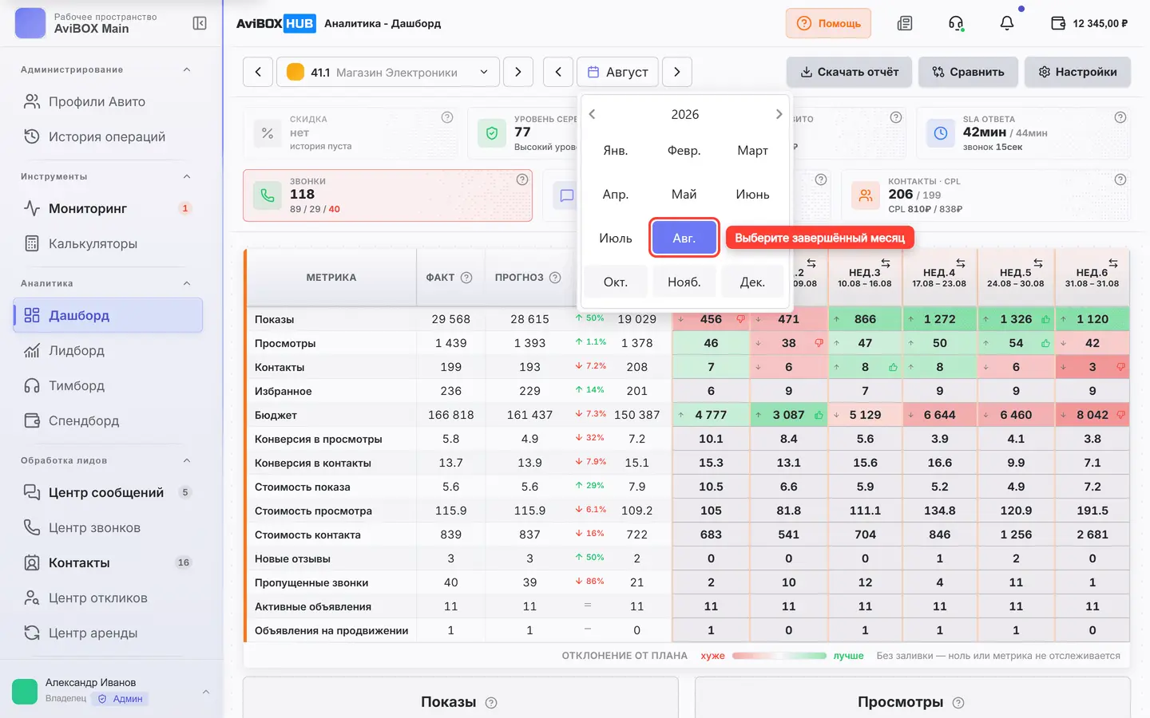Image resolution: width=1150 pixels, height=718 pixels.
Task: Collapse Аналитика section chevron
Action: point(187,284)
